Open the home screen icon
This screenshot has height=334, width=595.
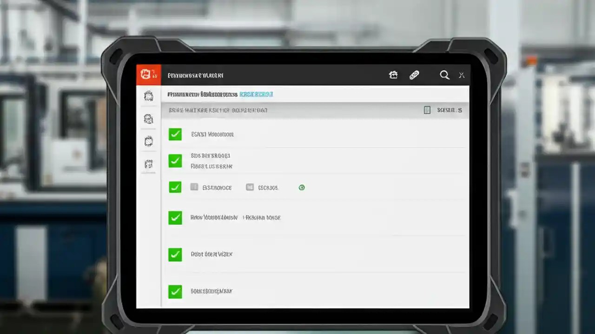point(393,74)
